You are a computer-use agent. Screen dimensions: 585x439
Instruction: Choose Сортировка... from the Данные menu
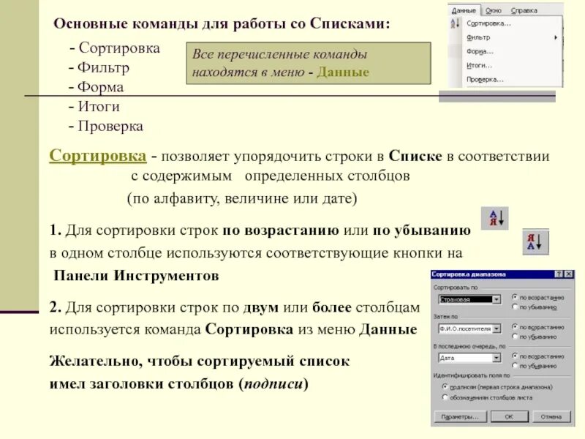coord(488,23)
